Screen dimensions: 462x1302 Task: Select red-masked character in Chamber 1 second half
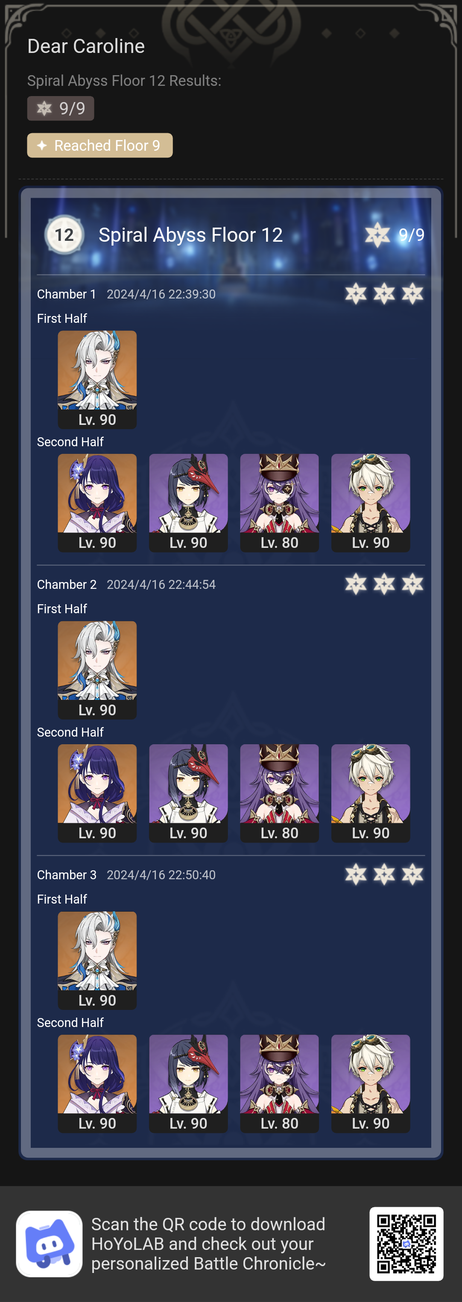[x=188, y=503]
